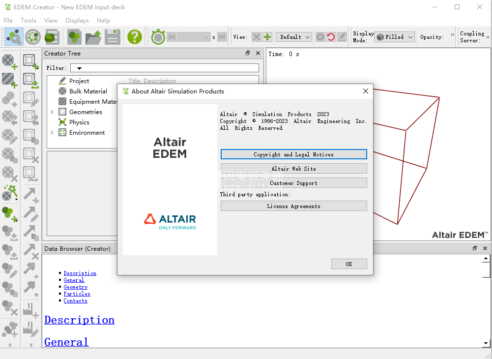This screenshot has width=492, height=359.
Task: Click the red reset view icon
Action: coord(331,37)
